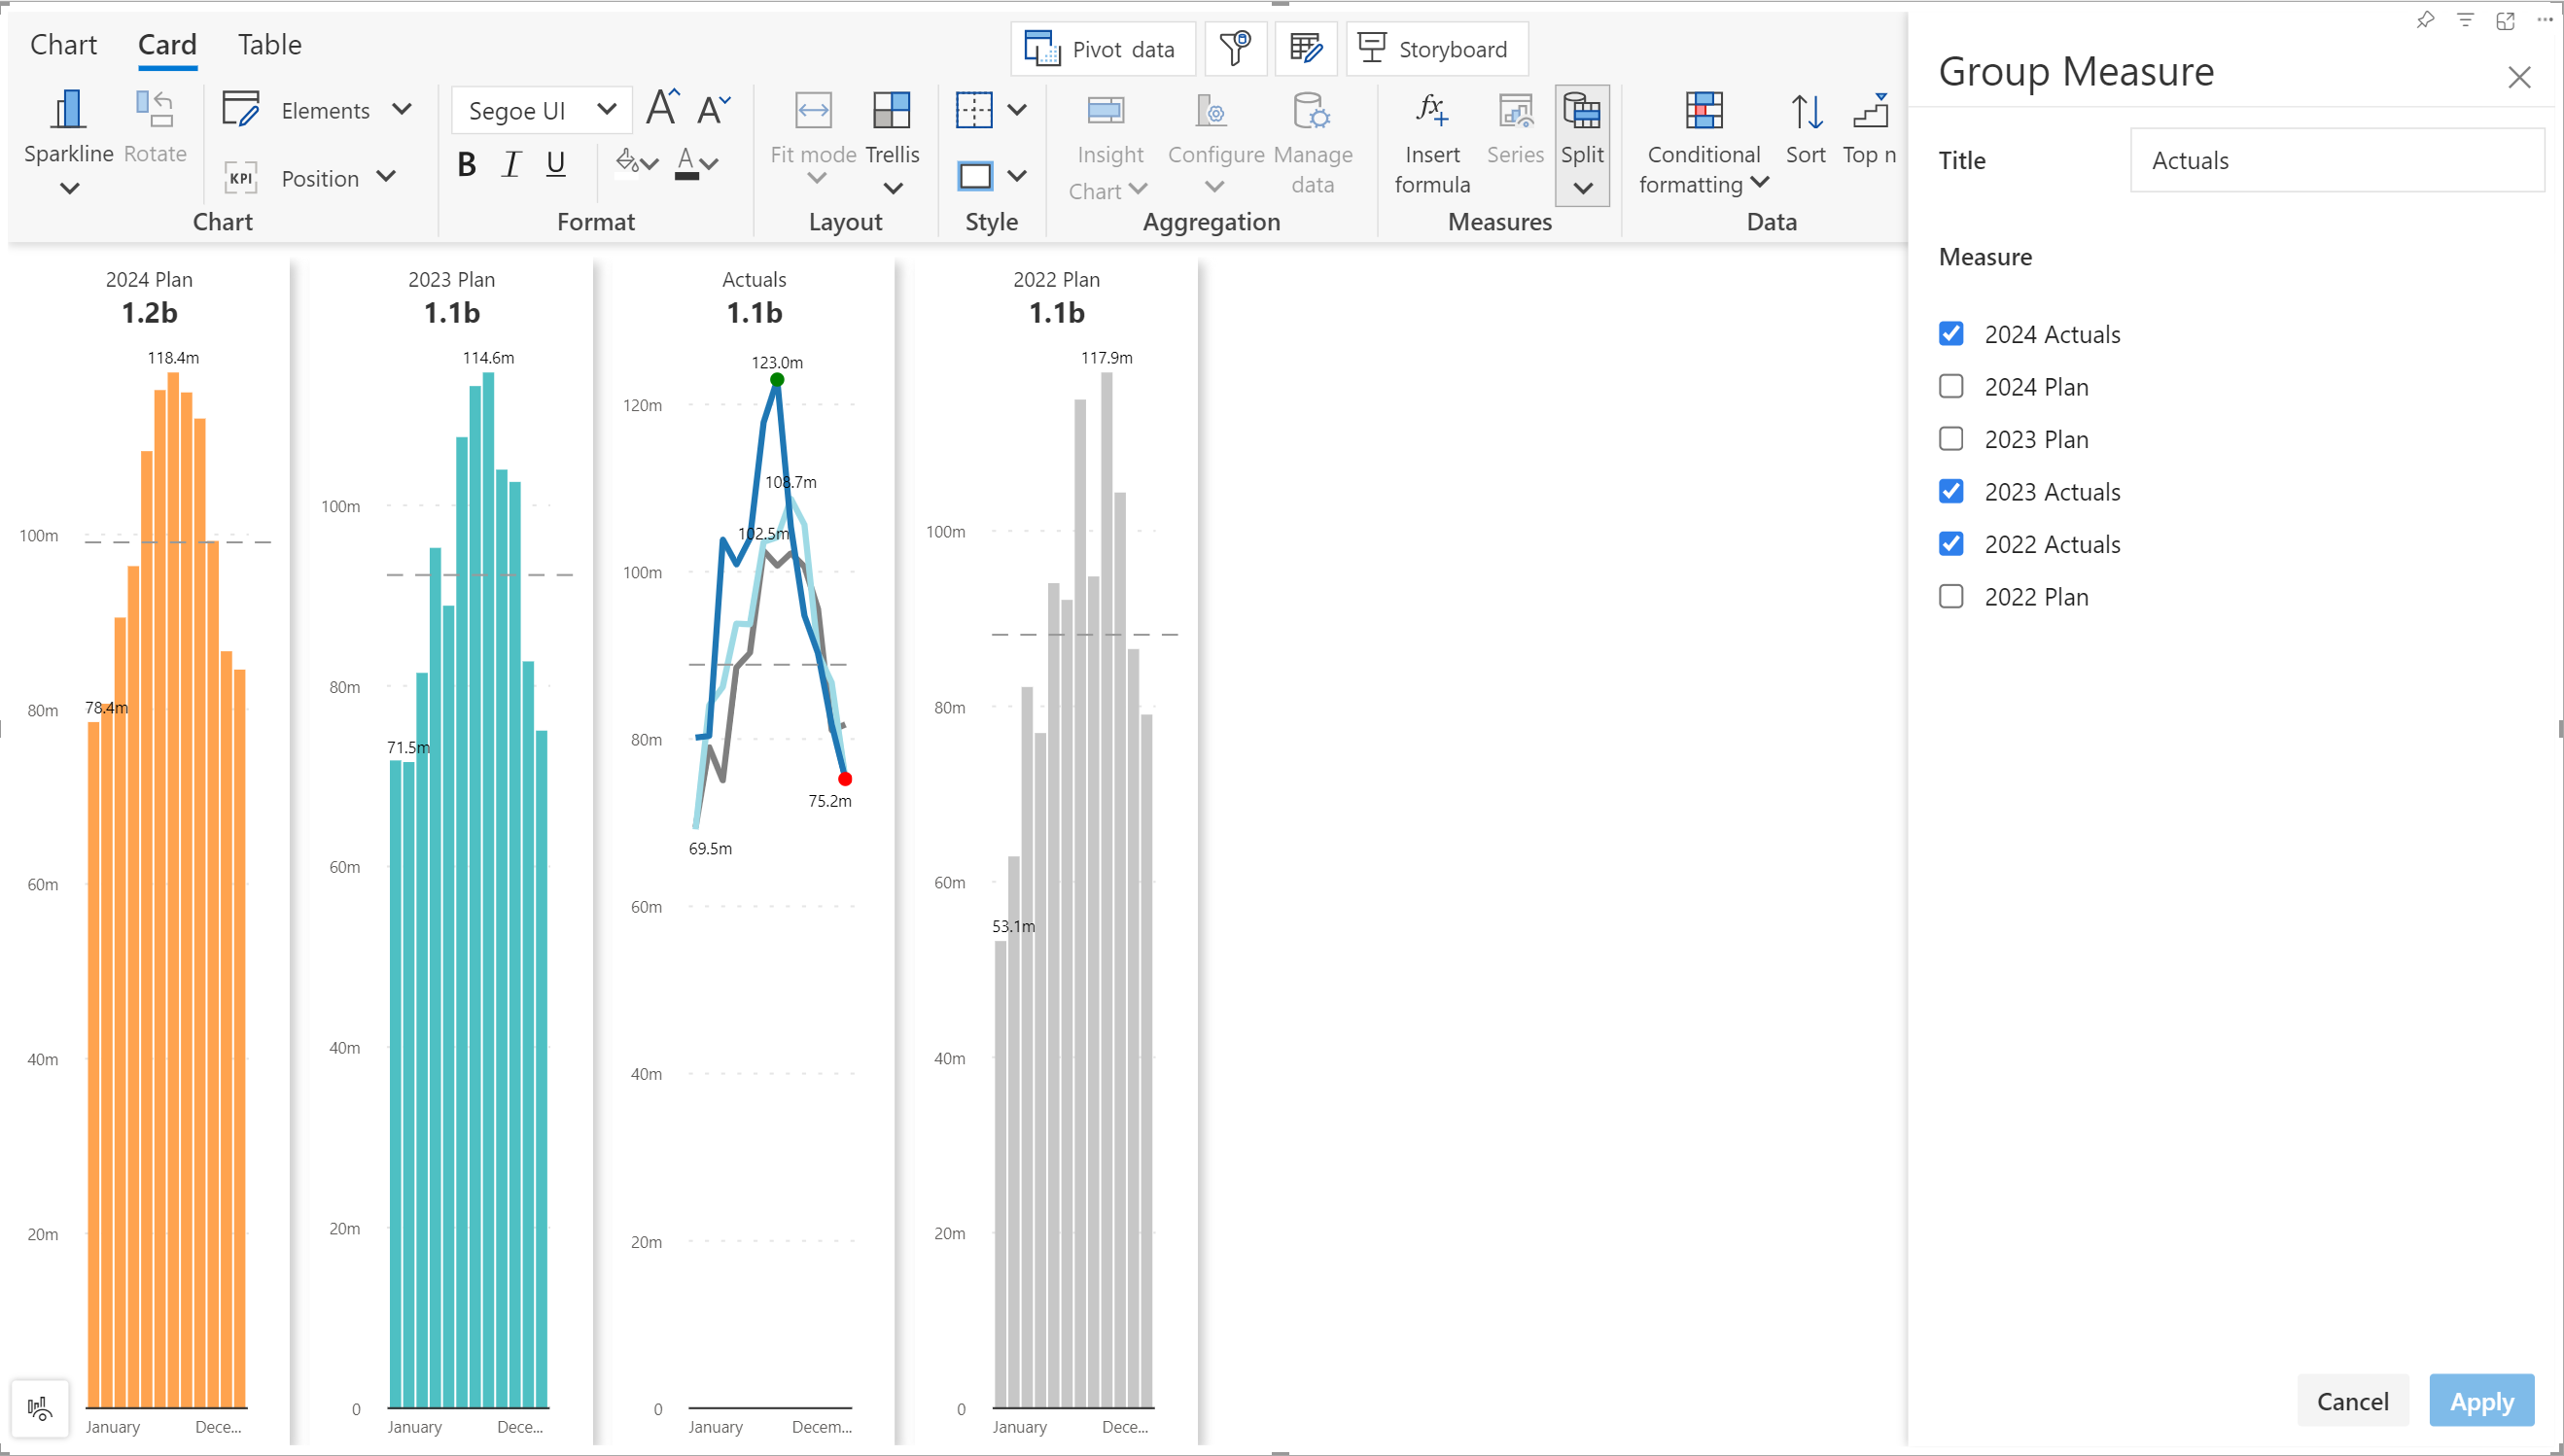Switch to the Table tab
The image size is (2564, 1456).
(x=269, y=45)
